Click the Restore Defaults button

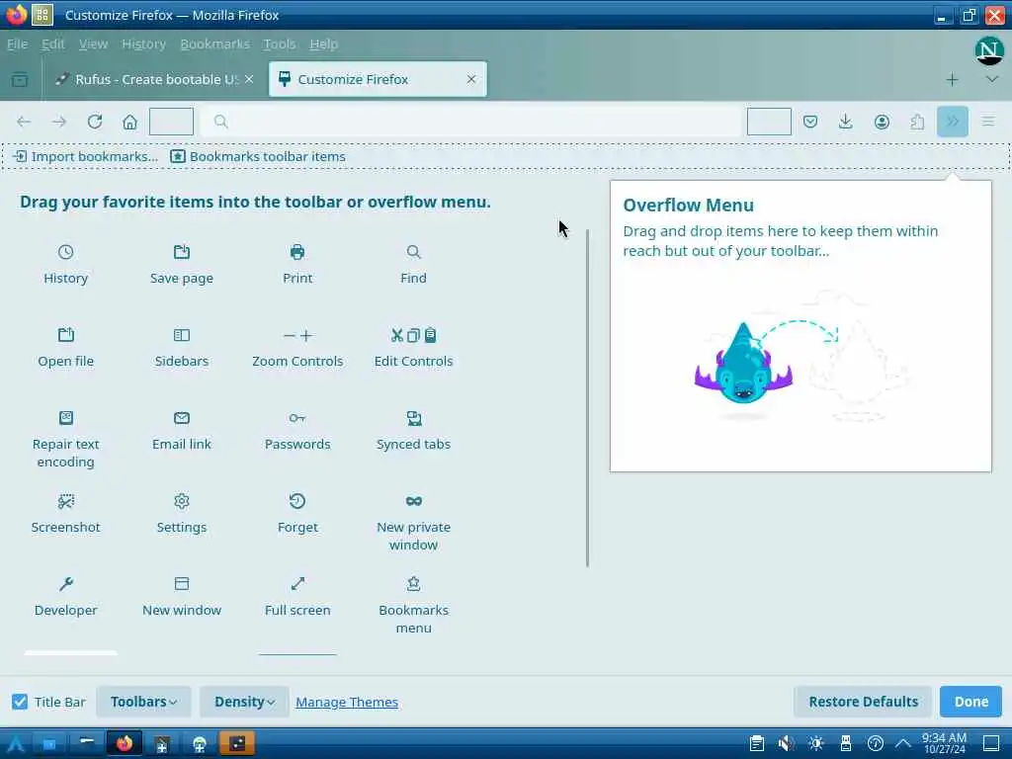click(863, 702)
